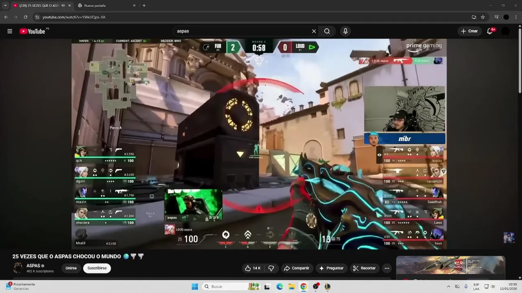Image resolution: width=522 pixels, height=293 pixels.
Task: View site information icon in address bar
Action: tap(37, 17)
